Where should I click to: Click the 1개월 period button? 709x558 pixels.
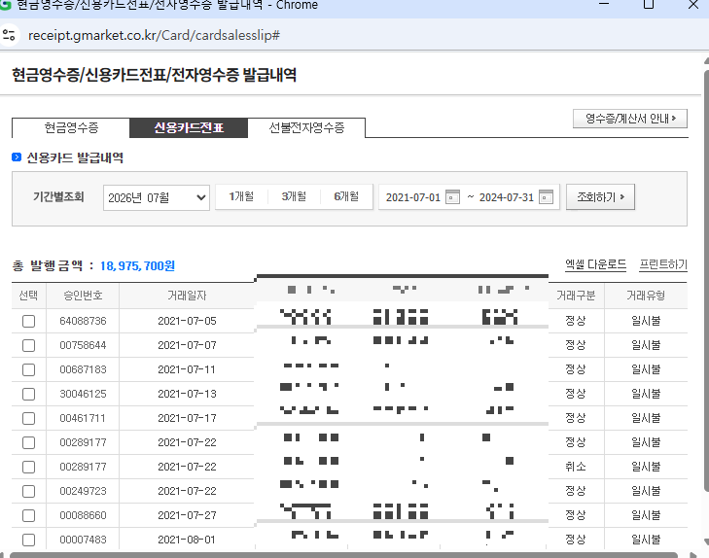pyautogui.click(x=241, y=196)
